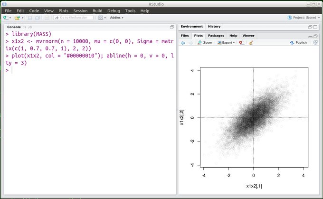Expand the recent files dropdown arrow
Image resolution: width=323 pixels, height=199 pixels.
click(x=22, y=18)
